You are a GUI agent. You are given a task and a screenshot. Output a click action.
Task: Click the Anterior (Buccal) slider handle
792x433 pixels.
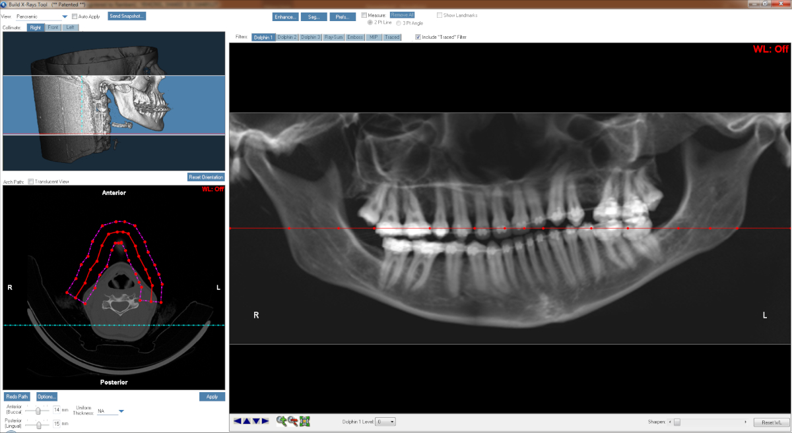(38, 409)
